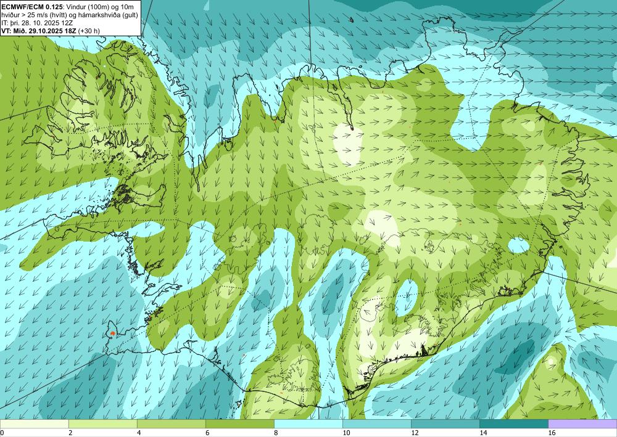Click the legend value label "6"

click(207, 433)
